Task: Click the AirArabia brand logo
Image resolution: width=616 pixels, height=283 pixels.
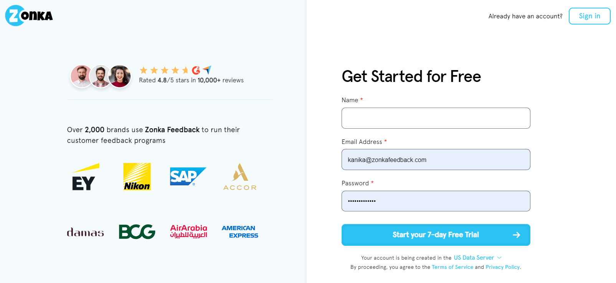Action: coord(188,231)
